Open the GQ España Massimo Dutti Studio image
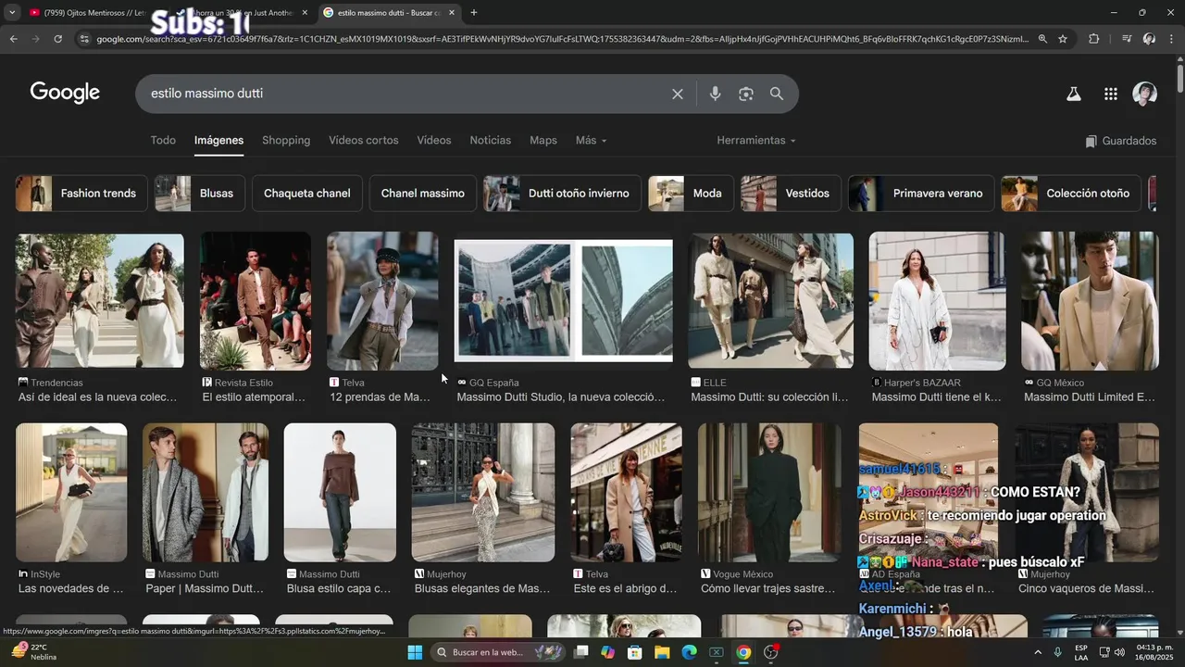 (x=563, y=300)
